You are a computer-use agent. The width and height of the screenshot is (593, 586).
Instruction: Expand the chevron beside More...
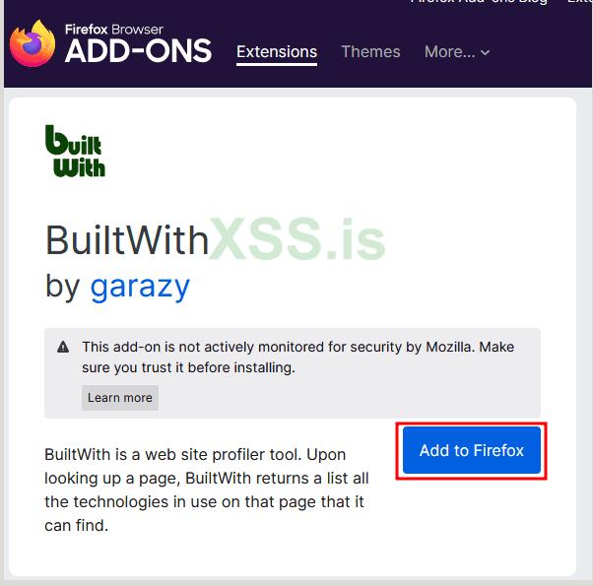486,52
